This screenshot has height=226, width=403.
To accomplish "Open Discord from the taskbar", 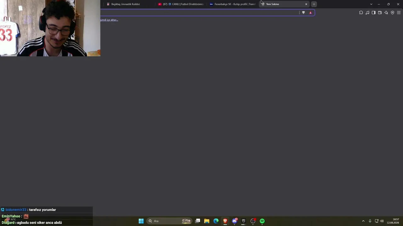I will coord(235,221).
